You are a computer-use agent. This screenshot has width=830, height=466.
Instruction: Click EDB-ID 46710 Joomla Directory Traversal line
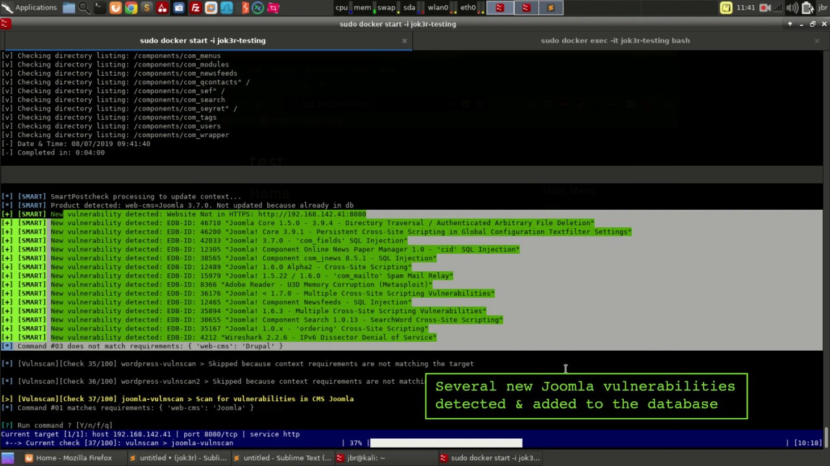point(298,223)
